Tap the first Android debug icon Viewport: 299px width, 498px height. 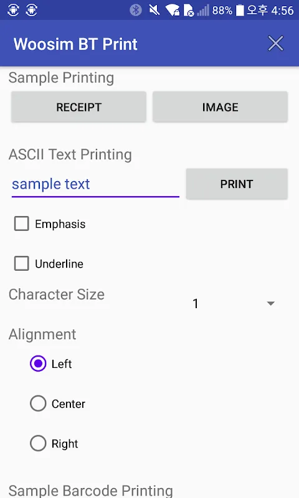click(x=13, y=10)
